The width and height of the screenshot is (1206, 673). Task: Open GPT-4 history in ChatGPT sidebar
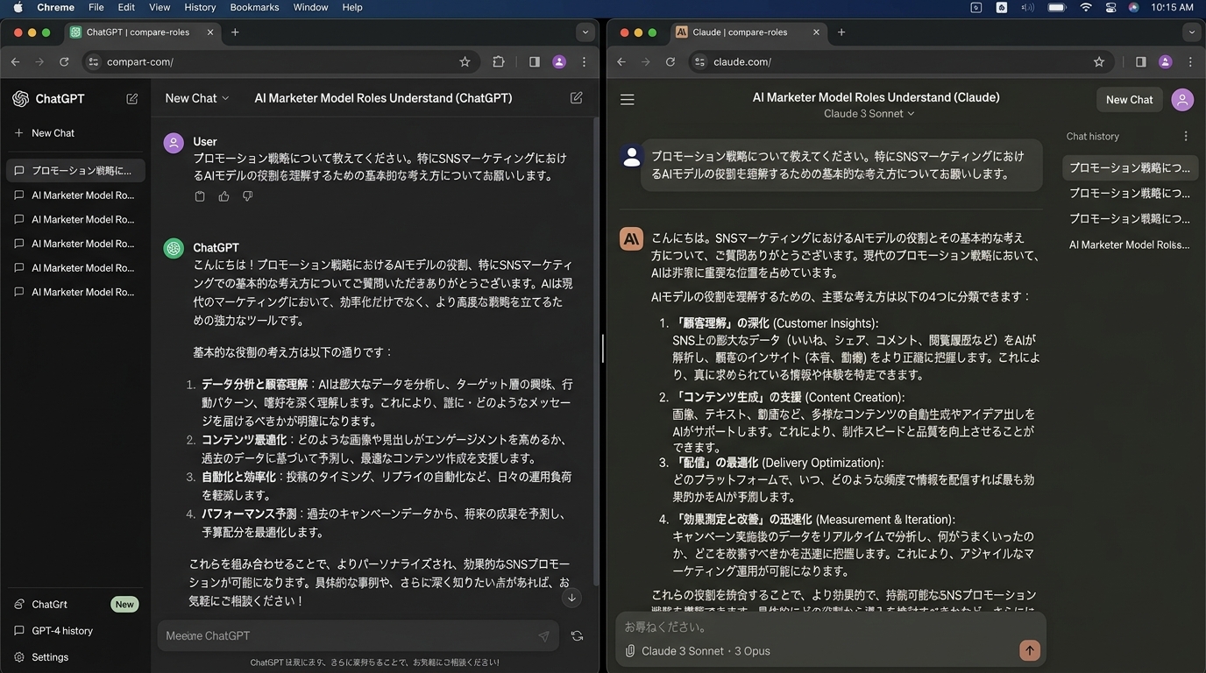61,631
